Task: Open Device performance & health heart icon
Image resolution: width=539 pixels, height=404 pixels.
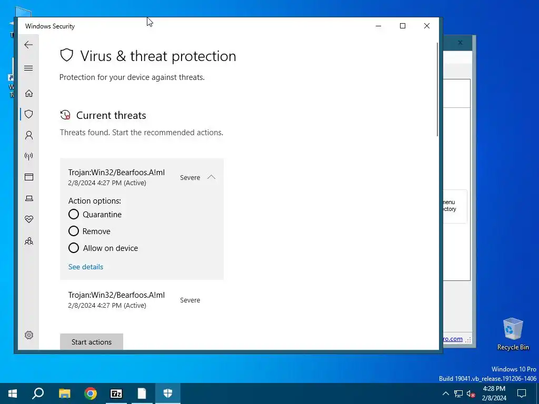Action: click(29, 219)
